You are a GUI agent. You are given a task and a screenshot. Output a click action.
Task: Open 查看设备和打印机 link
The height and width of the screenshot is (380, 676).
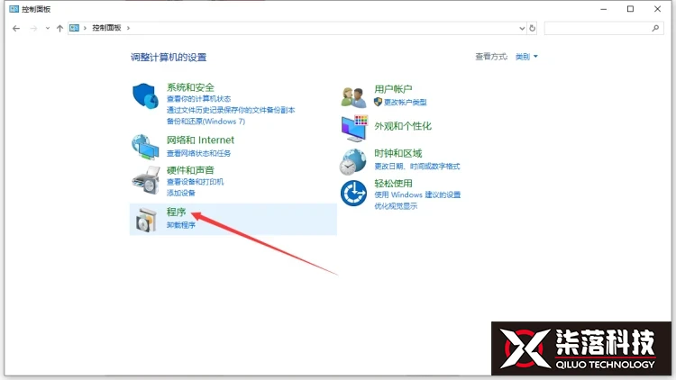195,182
